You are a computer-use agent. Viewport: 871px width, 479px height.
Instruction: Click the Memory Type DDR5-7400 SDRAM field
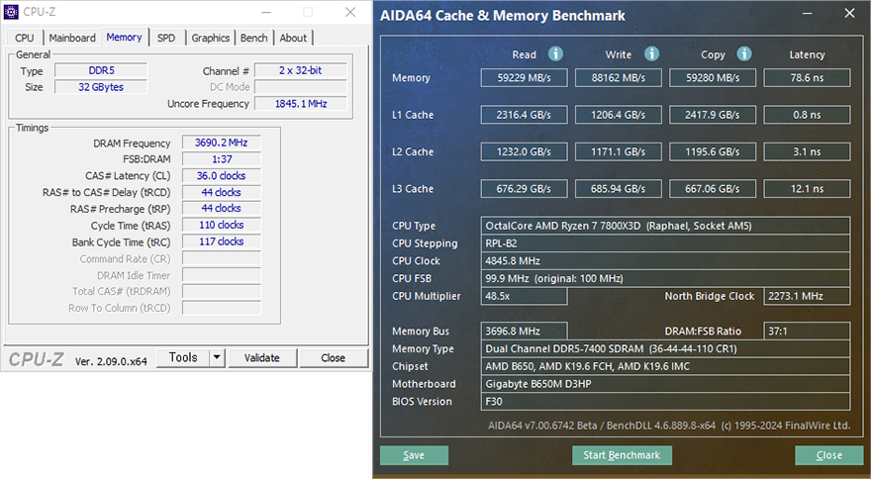(665, 349)
